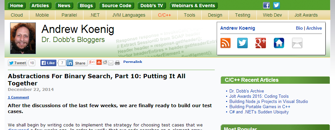This screenshot has width=335, height=130.
Task: Select the Cloud topic tab
Action: click(x=17, y=15)
